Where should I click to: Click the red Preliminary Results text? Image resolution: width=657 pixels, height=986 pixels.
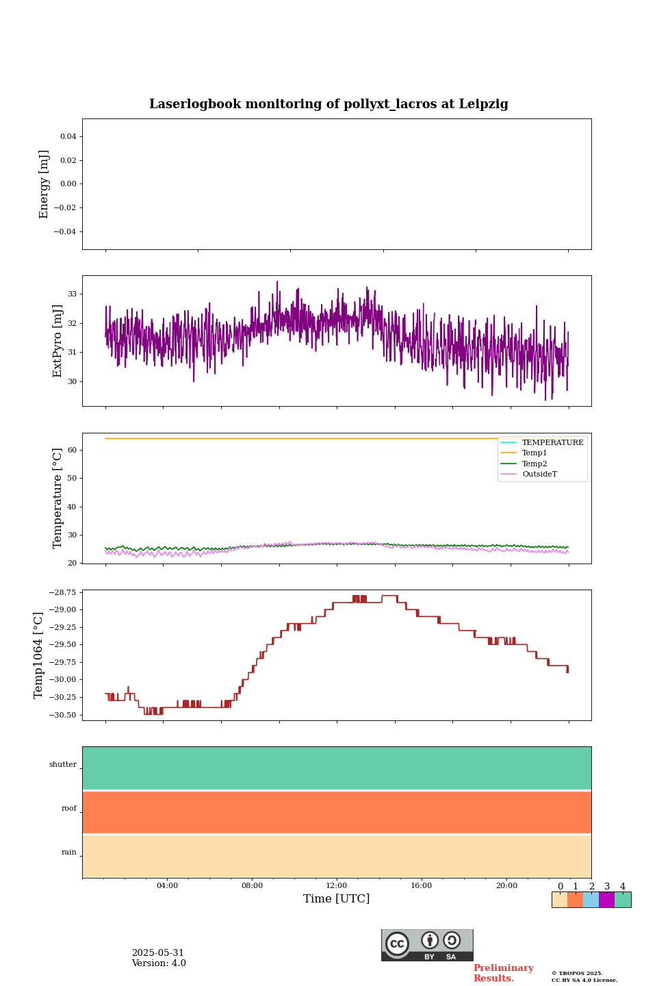coord(504,973)
